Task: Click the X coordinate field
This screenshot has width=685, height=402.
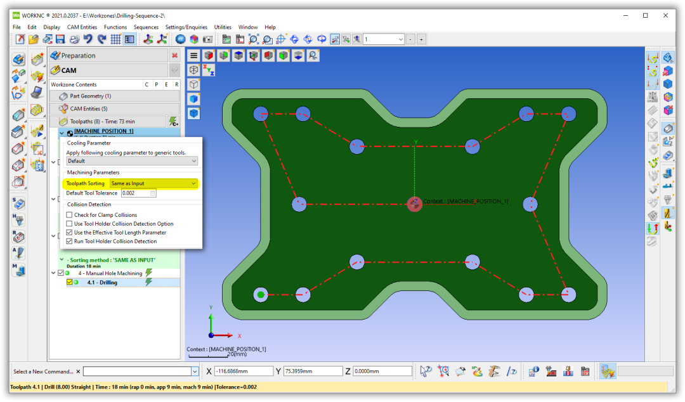Action: click(244, 372)
